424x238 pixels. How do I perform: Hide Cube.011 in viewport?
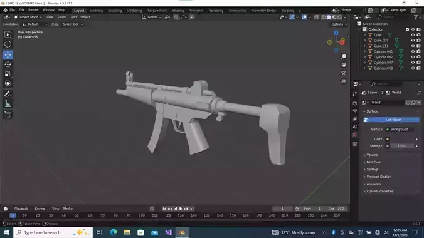coord(413,46)
